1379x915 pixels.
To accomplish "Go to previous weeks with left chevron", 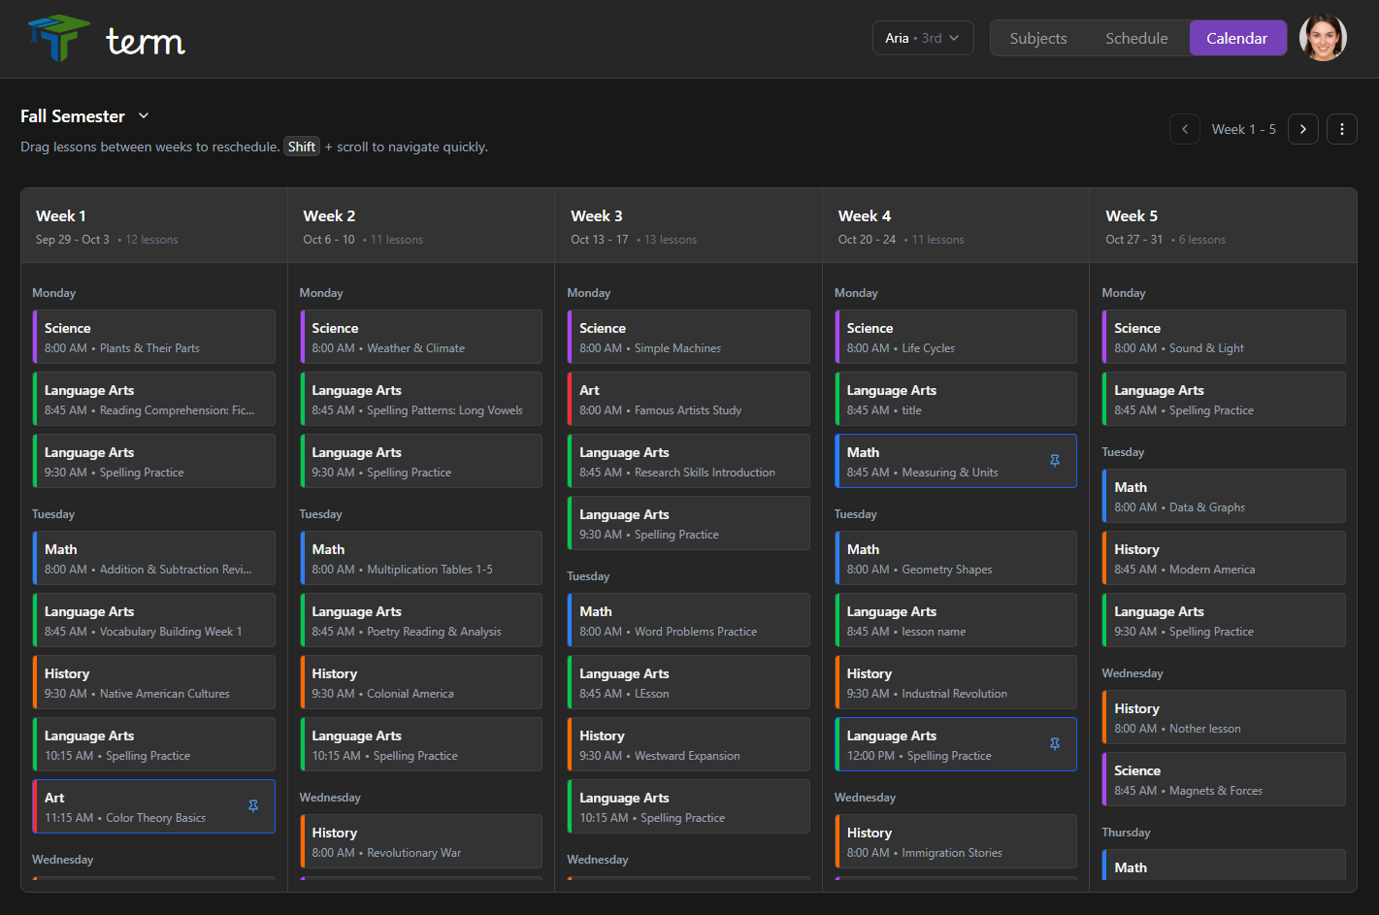I will click(x=1184, y=129).
